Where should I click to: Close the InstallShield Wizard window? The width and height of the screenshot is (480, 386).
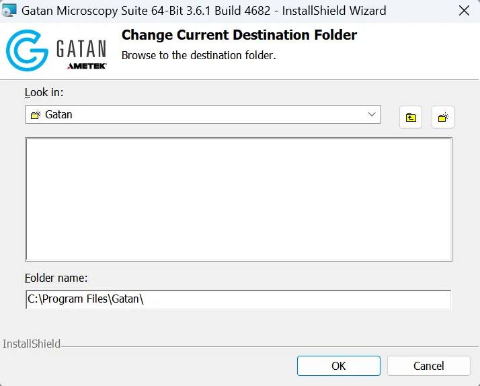tap(464, 11)
